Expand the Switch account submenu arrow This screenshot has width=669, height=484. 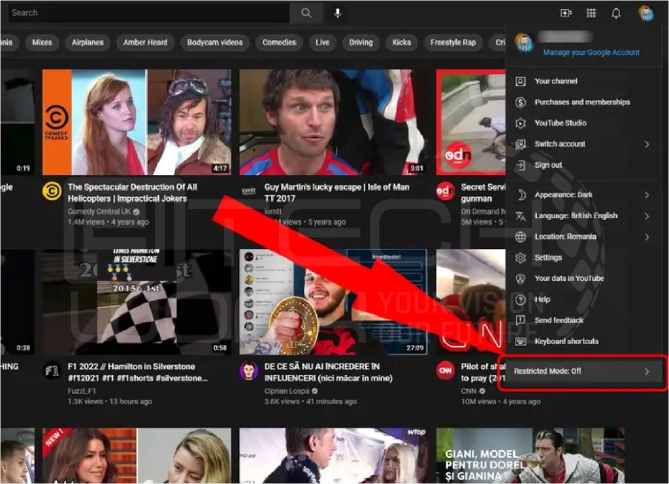click(647, 144)
